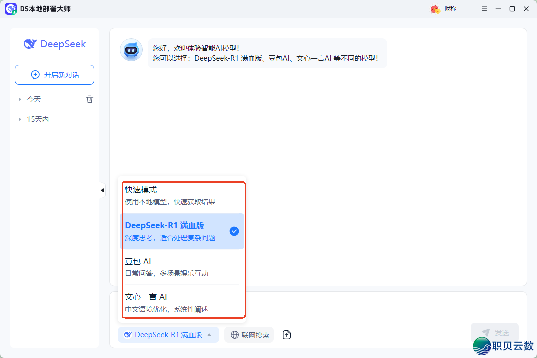The image size is (537, 358).
Task: Toggle 联网搜索 web search
Action: point(249,334)
